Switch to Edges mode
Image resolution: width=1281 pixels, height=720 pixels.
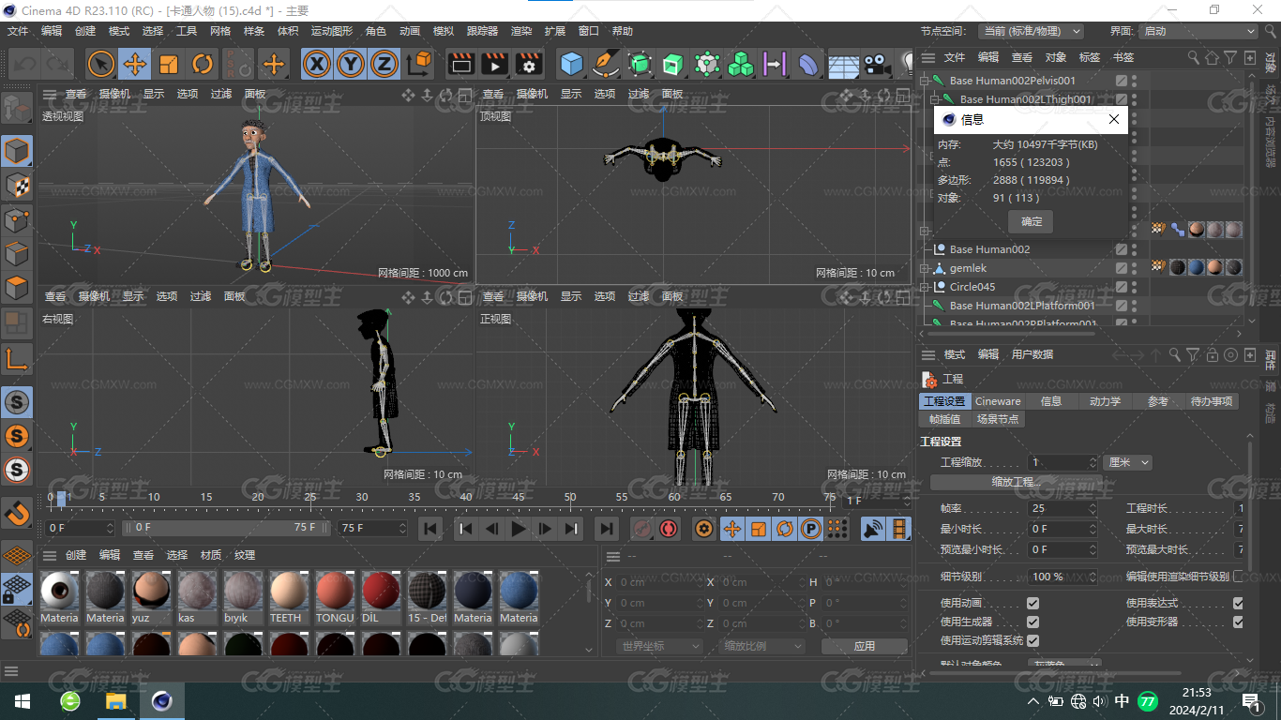click(x=17, y=254)
